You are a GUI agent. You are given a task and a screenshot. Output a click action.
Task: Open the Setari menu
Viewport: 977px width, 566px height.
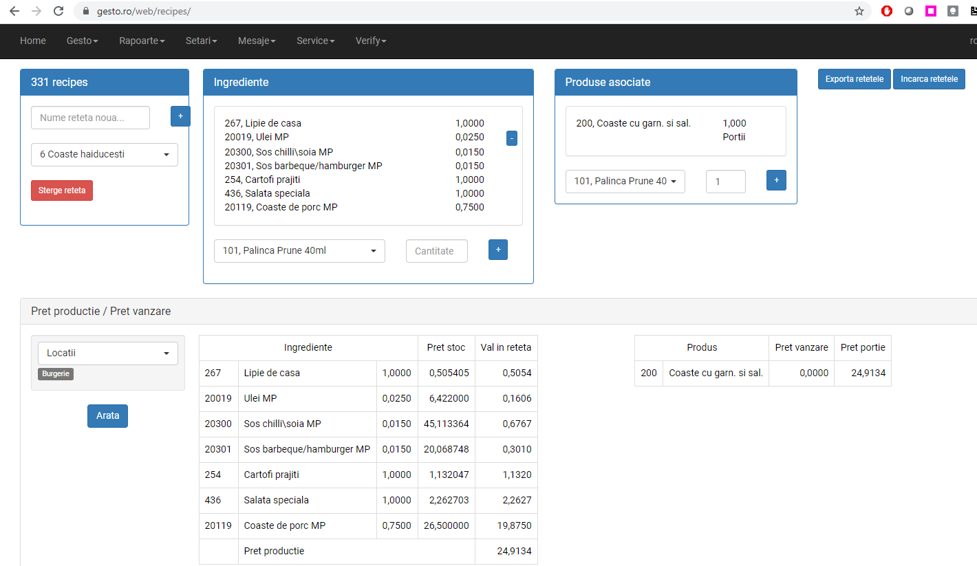[x=201, y=41]
